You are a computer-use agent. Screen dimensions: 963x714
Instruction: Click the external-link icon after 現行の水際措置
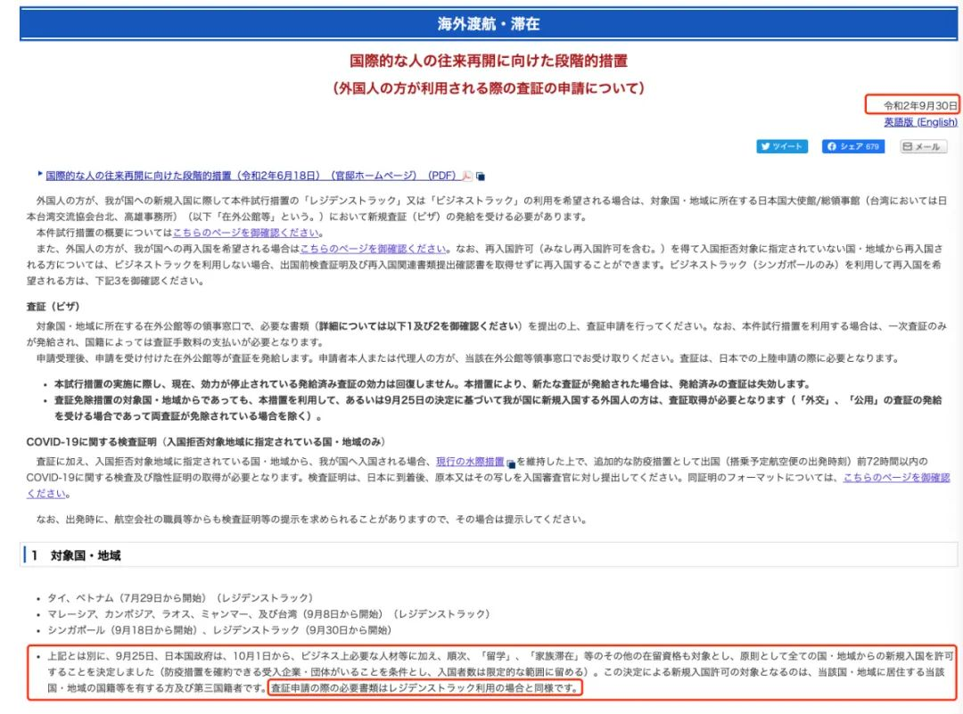(x=511, y=463)
